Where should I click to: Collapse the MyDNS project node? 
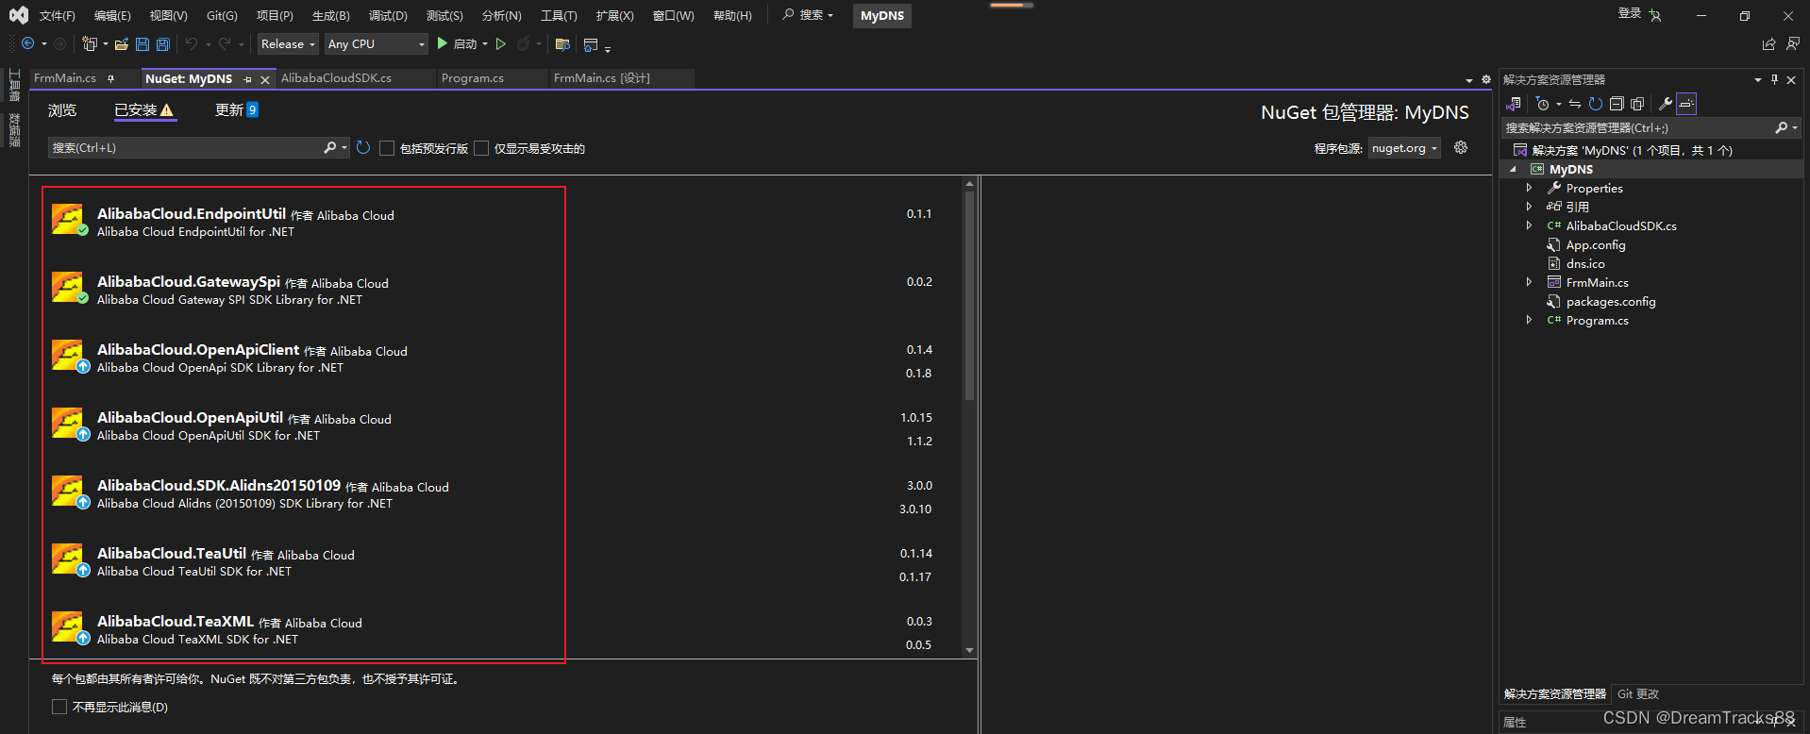(1513, 169)
